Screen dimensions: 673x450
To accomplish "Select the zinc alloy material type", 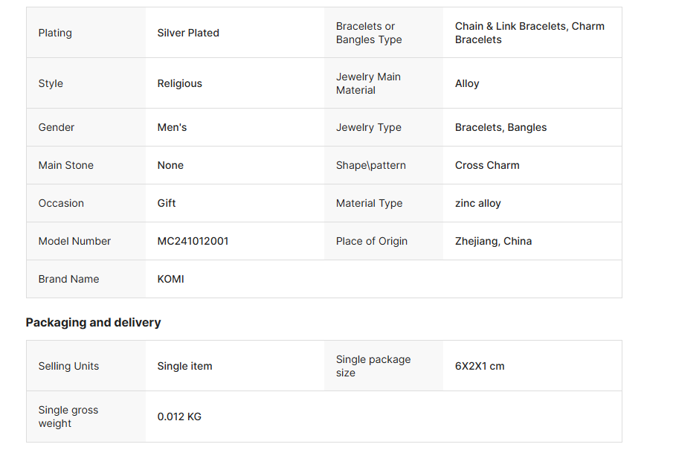I will pos(477,203).
